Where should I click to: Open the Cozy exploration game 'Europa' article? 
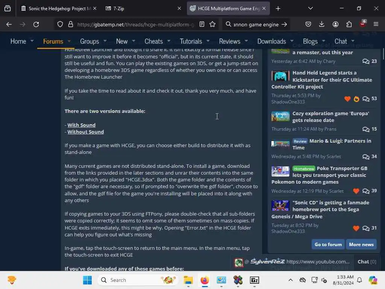pos(331,117)
